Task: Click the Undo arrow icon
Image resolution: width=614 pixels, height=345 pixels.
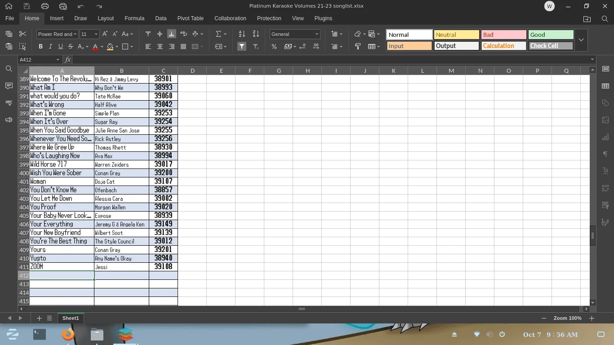Action: pos(81,6)
